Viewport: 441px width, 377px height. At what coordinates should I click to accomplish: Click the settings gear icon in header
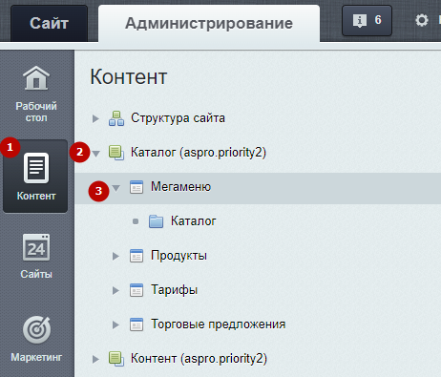point(422,20)
